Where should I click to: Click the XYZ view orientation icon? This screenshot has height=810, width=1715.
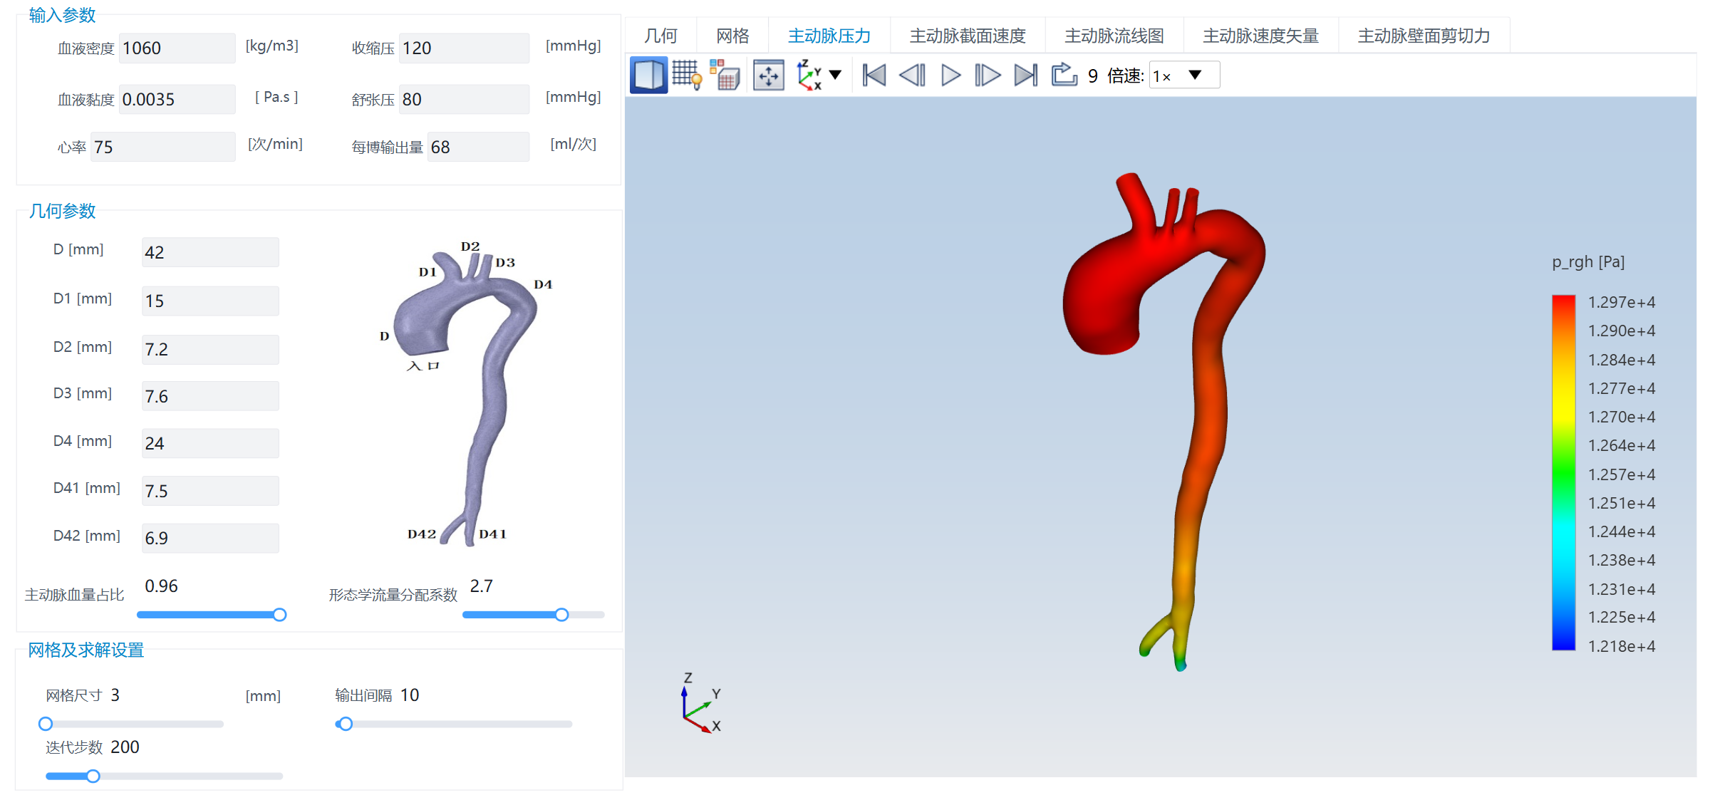(x=809, y=75)
